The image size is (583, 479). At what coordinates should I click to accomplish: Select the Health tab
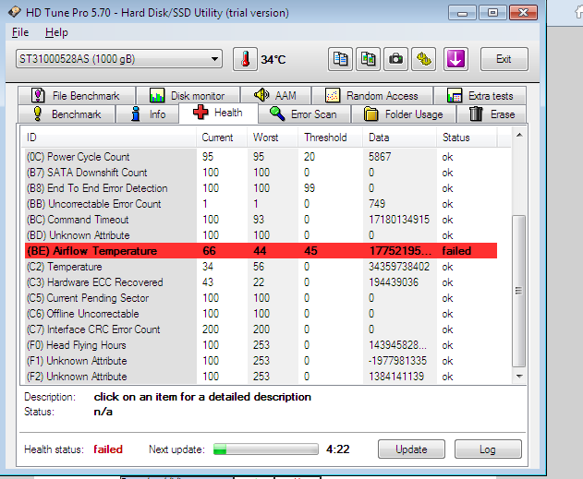[x=218, y=113]
